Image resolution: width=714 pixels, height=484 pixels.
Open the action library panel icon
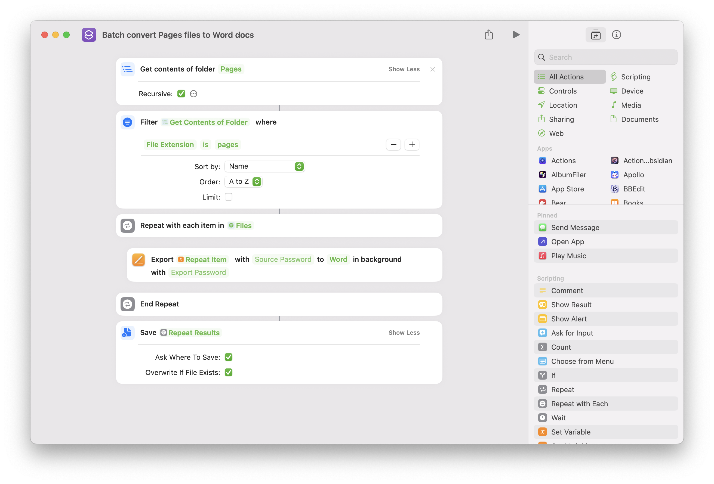[595, 35]
